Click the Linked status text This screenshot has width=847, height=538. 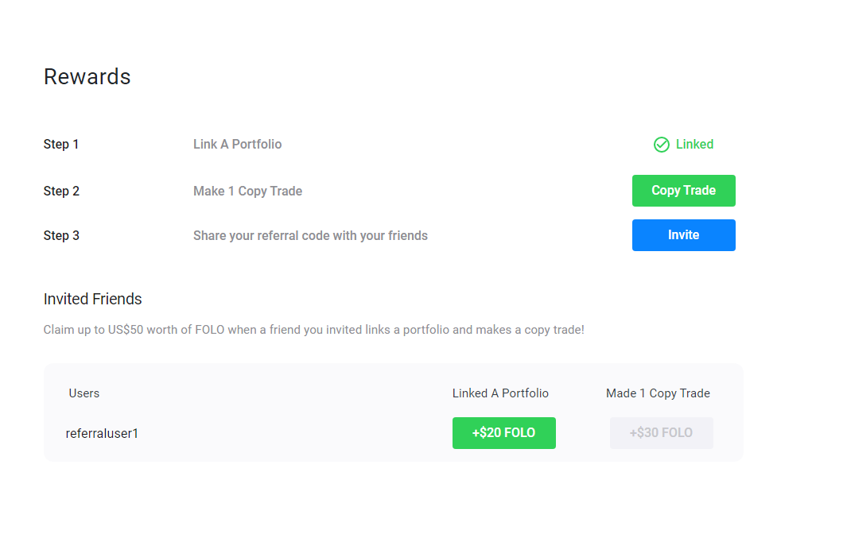click(x=694, y=144)
